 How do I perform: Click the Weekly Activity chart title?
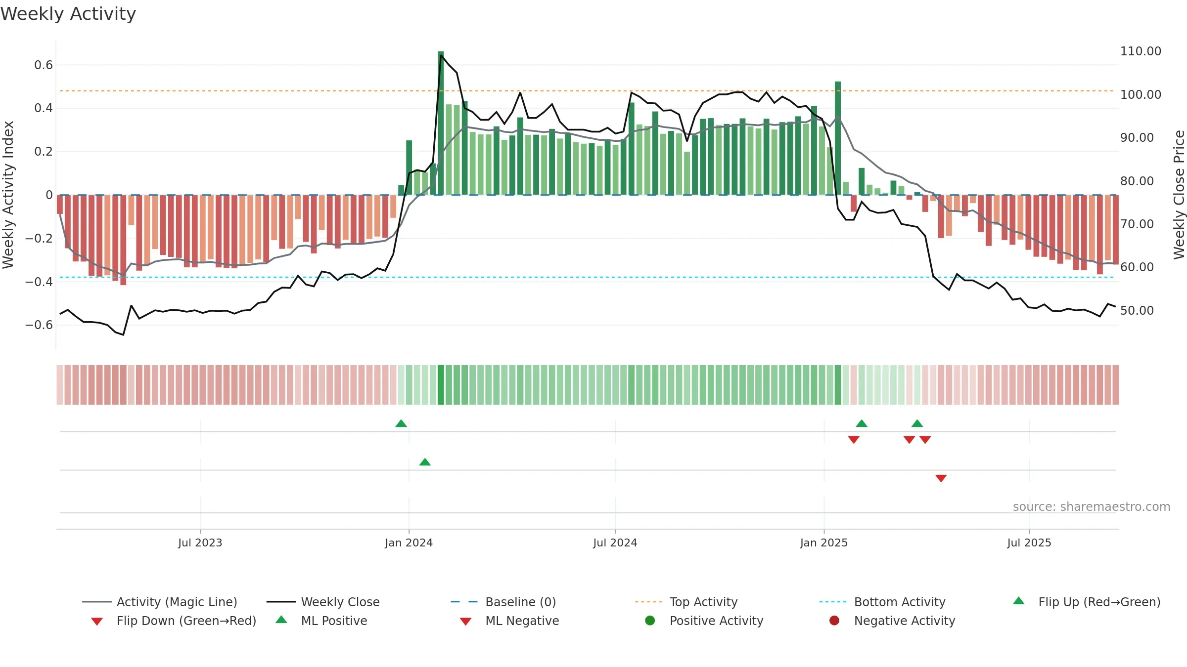click(68, 14)
